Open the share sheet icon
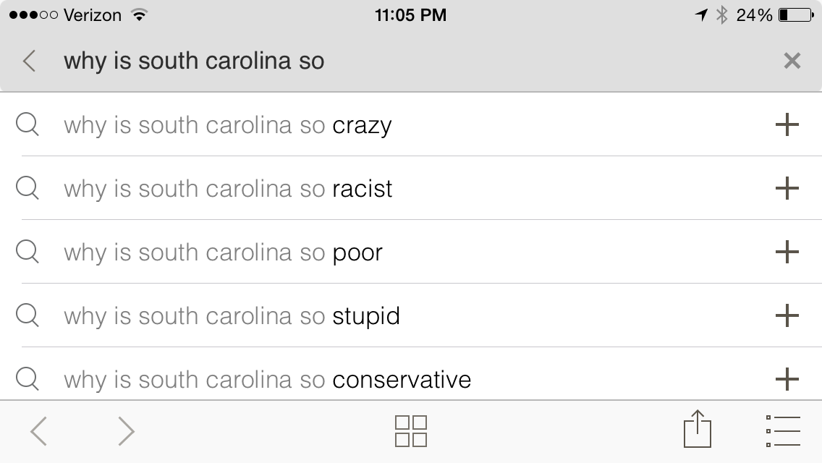The height and width of the screenshot is (463, 822). click(x=698, y=430)
